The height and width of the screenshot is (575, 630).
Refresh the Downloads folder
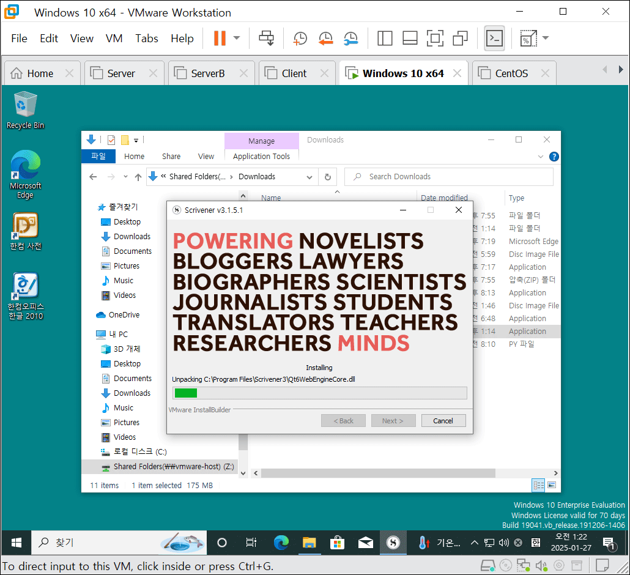click(327, 177)
